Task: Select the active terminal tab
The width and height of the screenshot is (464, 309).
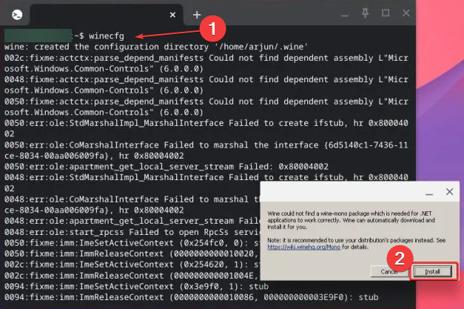Action: tap(107, 15)
